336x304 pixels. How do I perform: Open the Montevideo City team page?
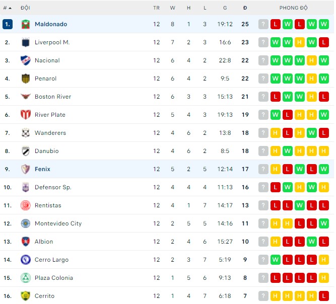pos(58,223)
